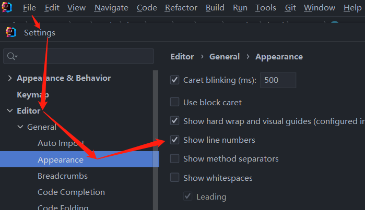The width and height of the screenshot is (365, 210).
Task: Expand the Appearance & Behavior section
Action: (x=9, y=78)
